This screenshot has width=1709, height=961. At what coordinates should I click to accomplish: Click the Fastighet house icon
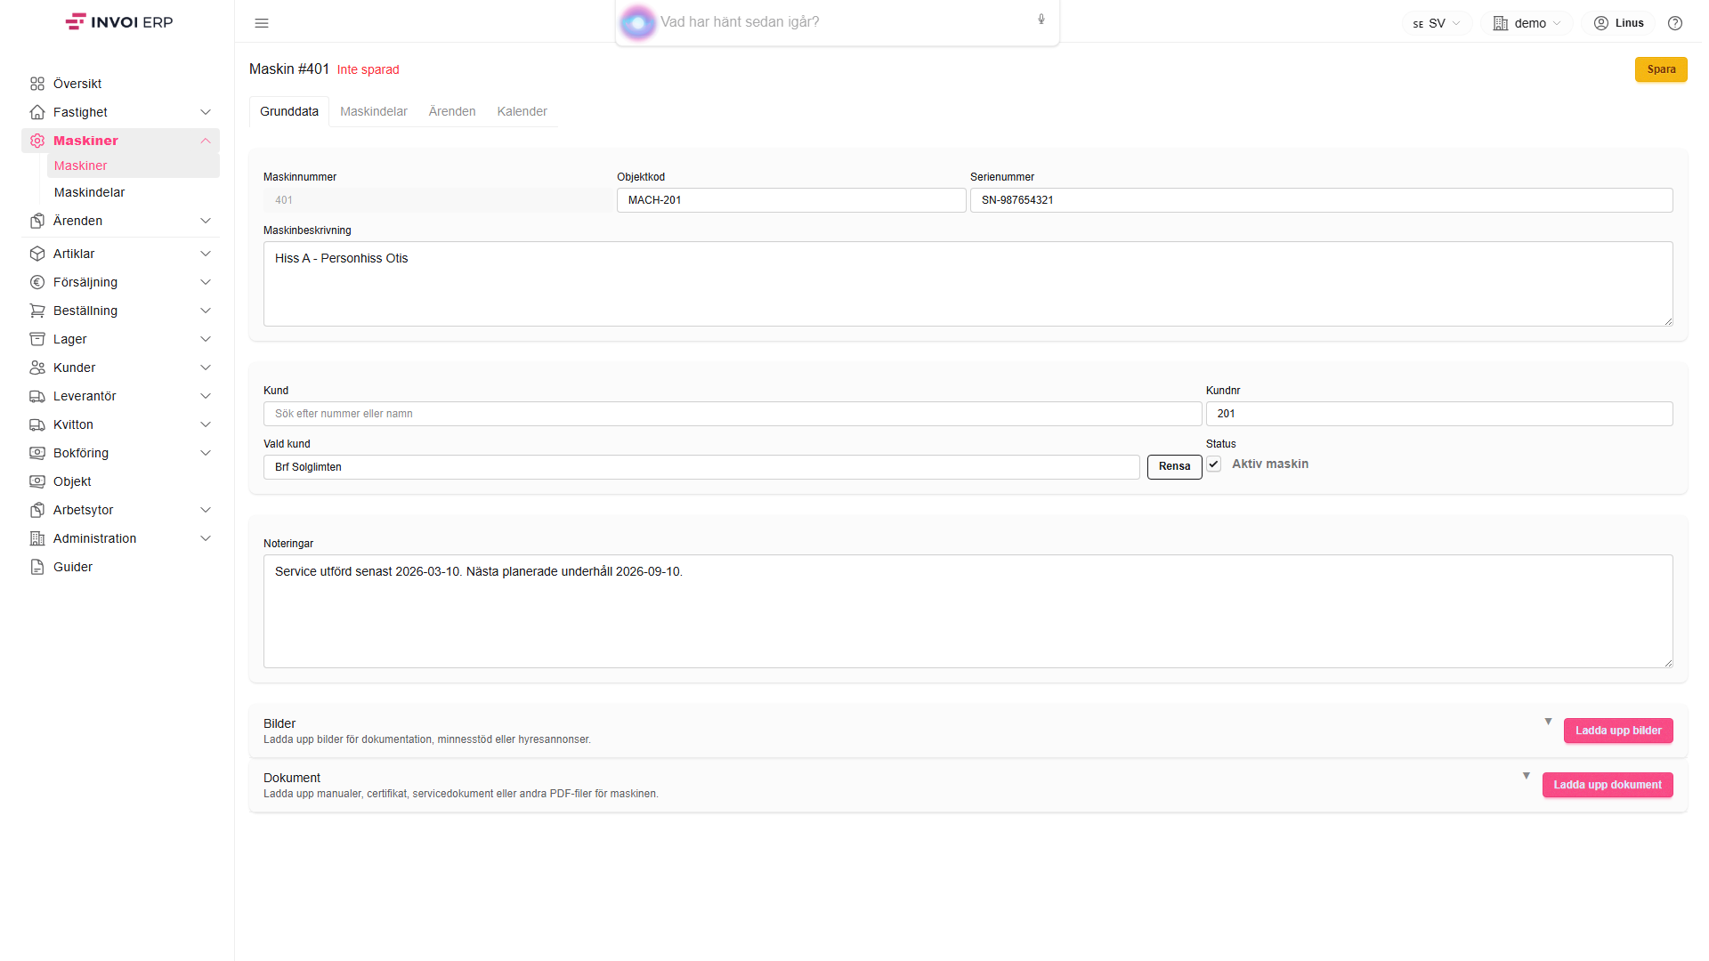[x=37, y=112]
